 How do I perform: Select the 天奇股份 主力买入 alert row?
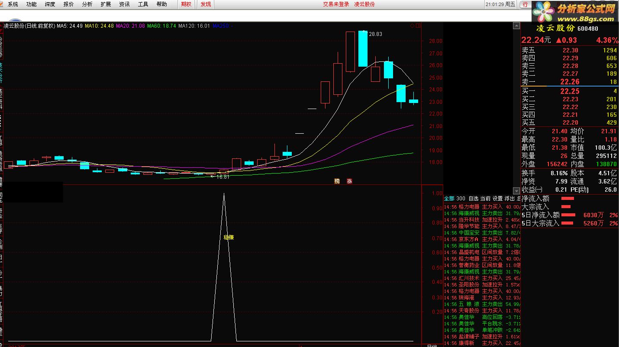pyautogui.click(x=482, y=311)
